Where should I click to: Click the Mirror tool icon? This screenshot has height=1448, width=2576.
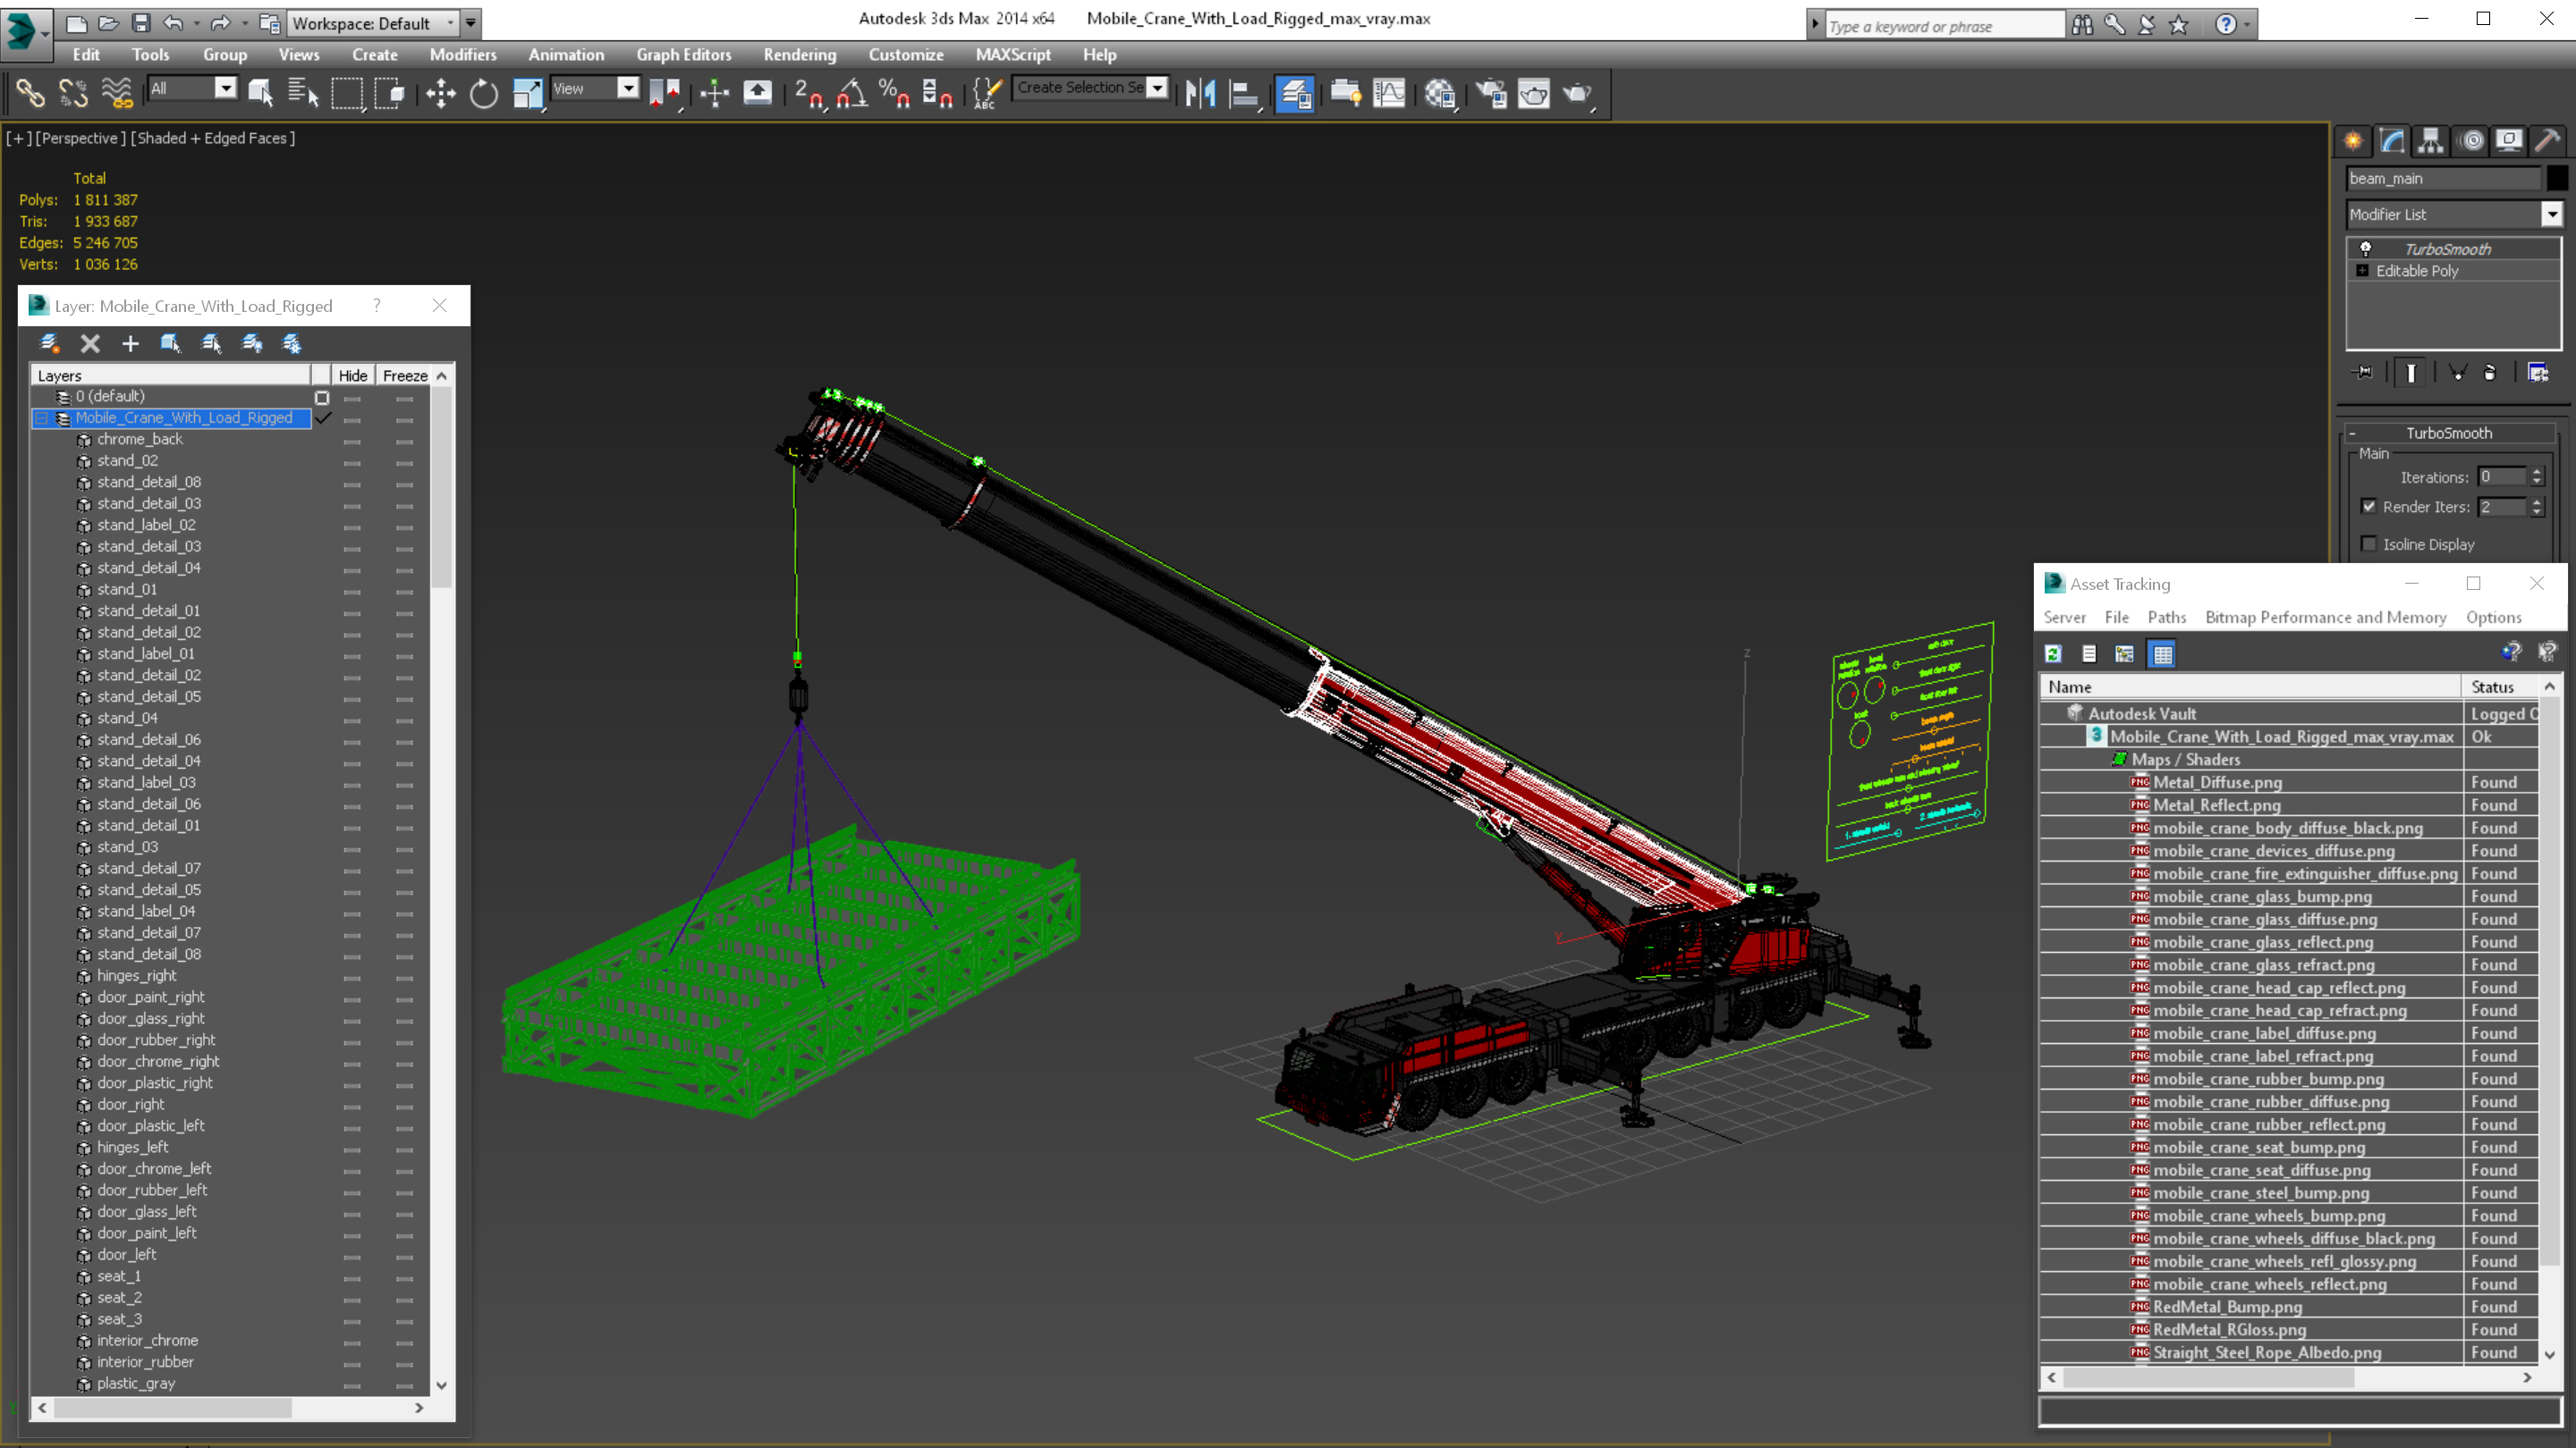1200,94
